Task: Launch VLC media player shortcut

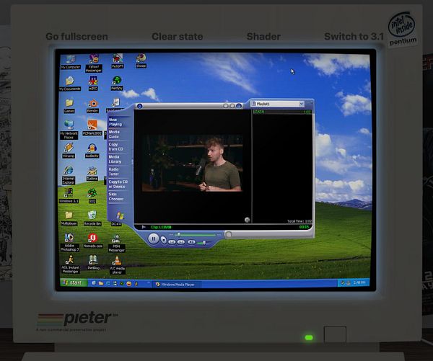Action: coord(117,265)
